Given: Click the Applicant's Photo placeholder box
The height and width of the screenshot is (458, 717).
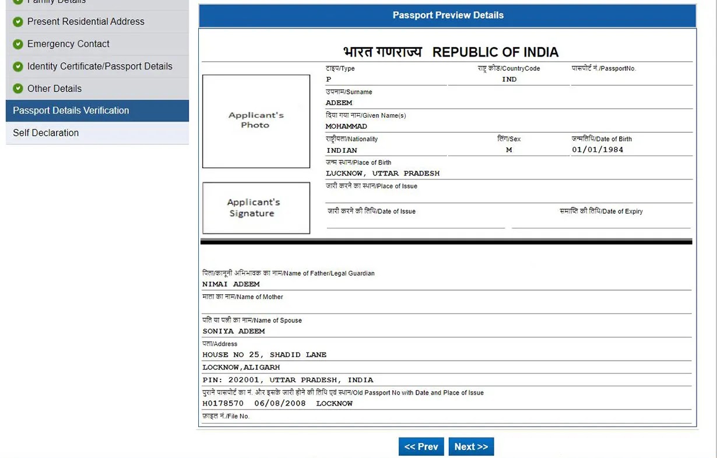Looking at the screenshot, I should point(256,121).
